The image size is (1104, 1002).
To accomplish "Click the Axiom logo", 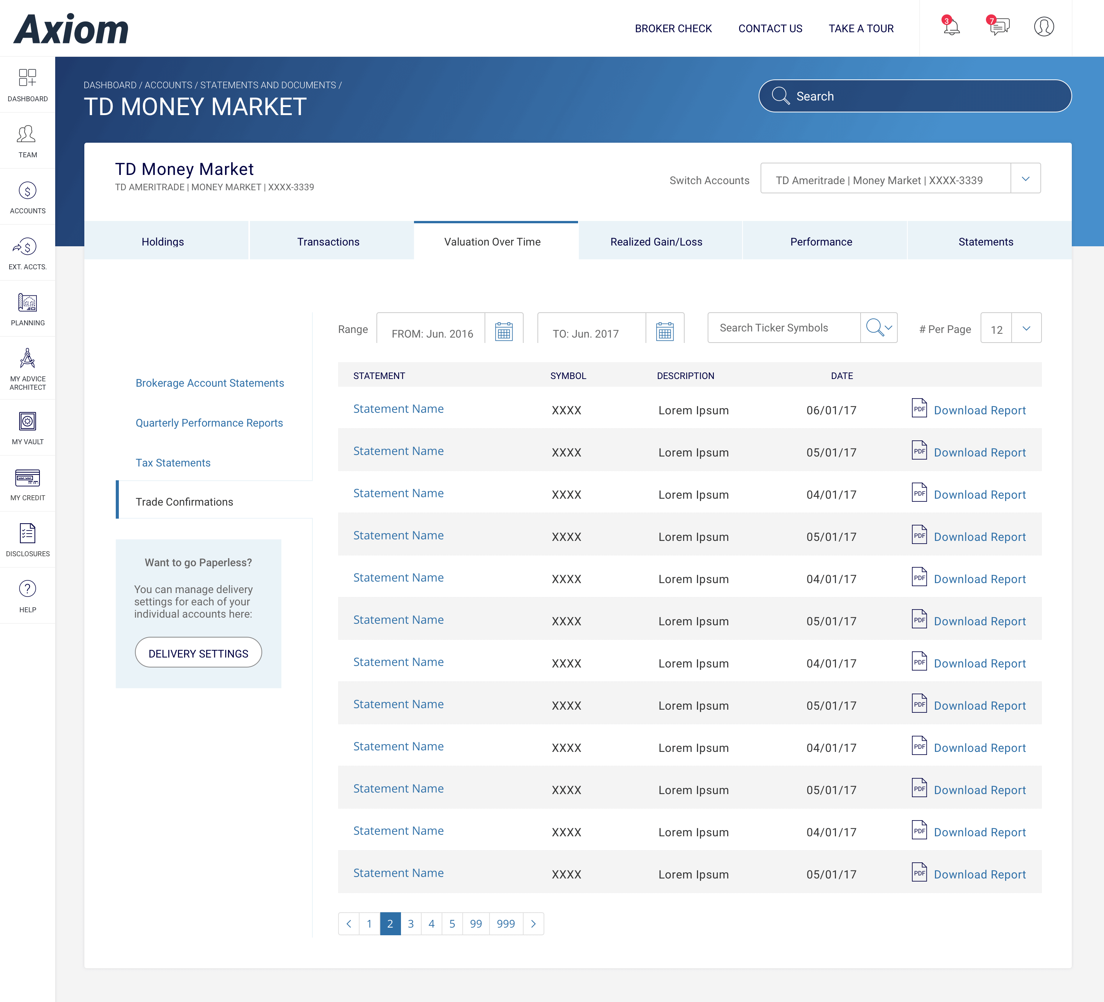I will tap(71, 28).
